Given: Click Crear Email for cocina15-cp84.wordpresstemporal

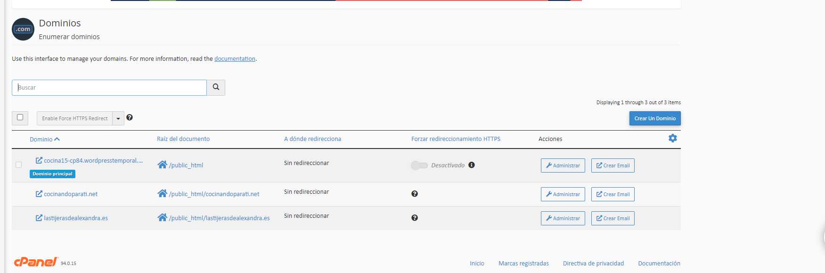Looking at the screenshot, I should point(613,165).
